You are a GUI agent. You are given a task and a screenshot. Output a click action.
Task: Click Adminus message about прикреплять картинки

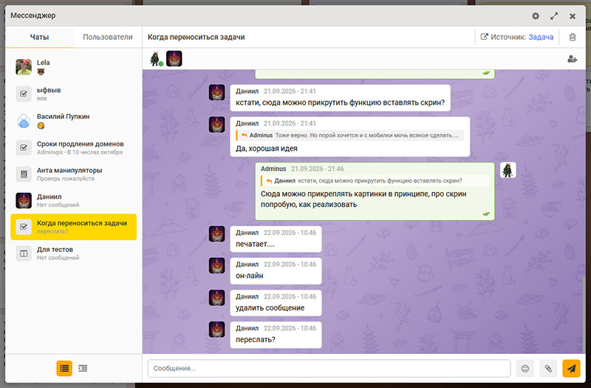[375, 191]
